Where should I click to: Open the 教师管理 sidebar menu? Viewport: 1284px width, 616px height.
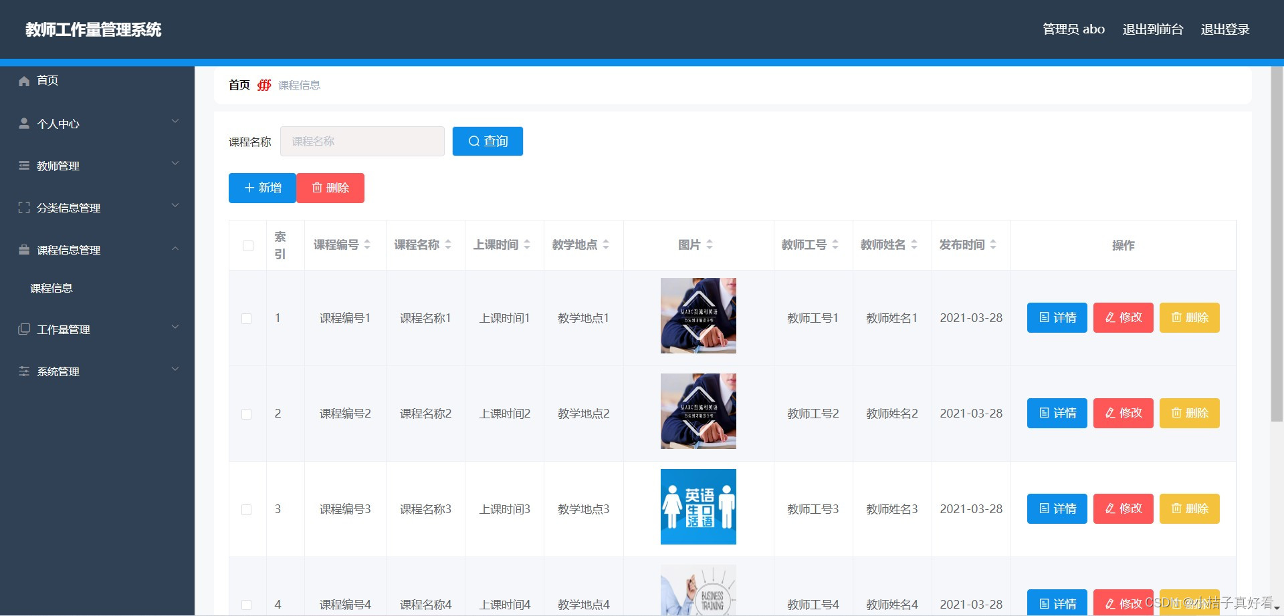(x=97, y=166)
